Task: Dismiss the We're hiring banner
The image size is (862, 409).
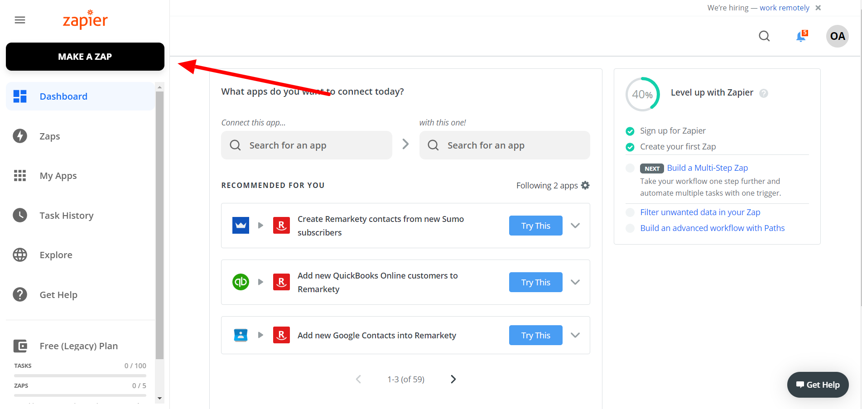Action: (818, 8)
